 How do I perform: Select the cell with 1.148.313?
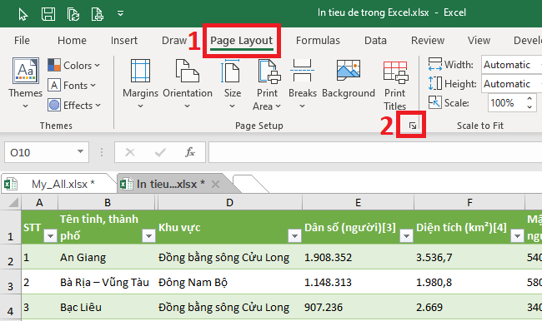click(358, 282)
